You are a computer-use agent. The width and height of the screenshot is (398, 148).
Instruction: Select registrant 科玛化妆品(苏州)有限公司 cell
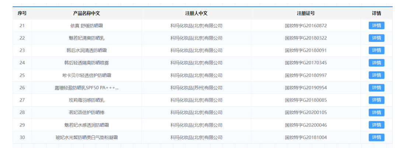click(x=196, y=88)
